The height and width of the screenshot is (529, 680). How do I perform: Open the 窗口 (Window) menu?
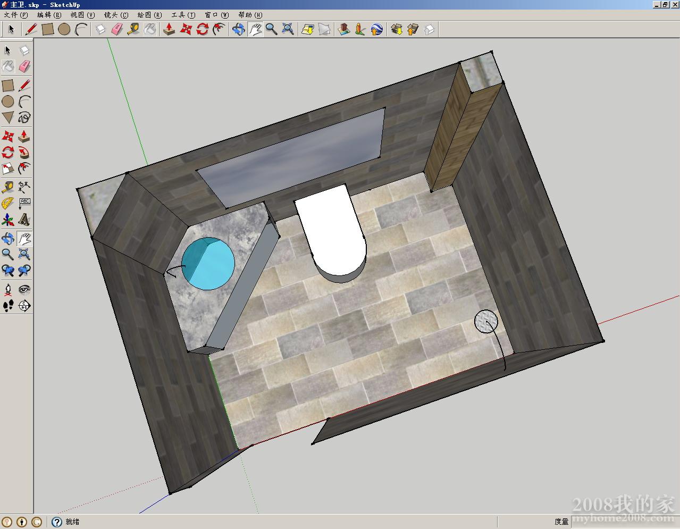pyautogui.click(x=216, y=15)
